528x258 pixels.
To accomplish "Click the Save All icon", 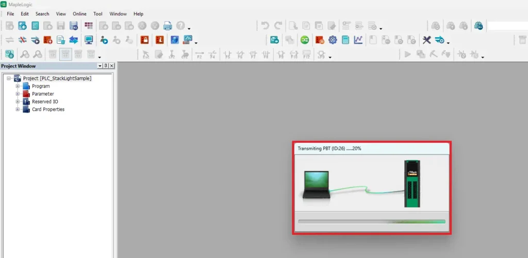I will pos(73,26).
